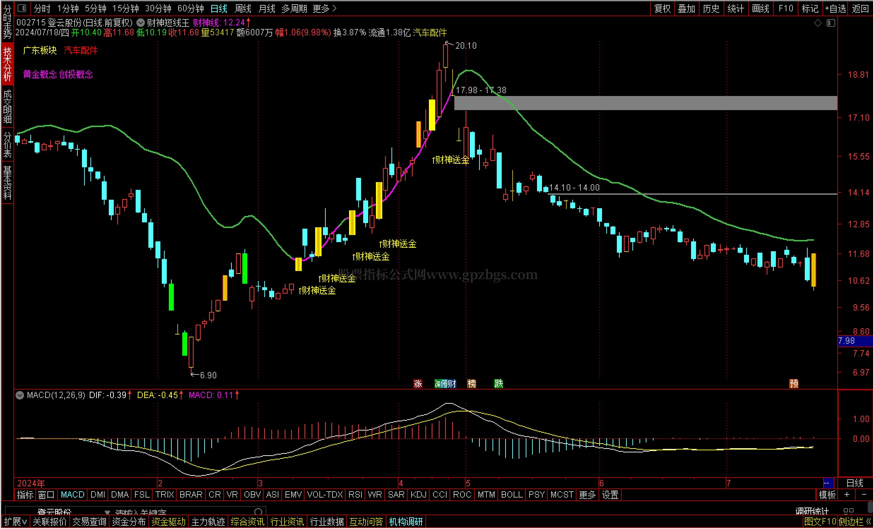The width and height of the screenshot is (873, 529).
Task: Click the 指标 button
Action: 25,495
